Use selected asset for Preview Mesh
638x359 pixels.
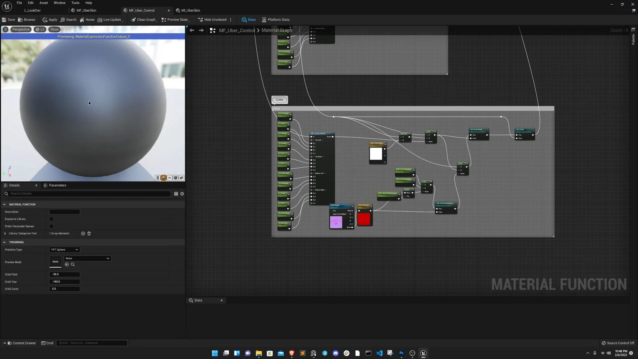pyautogui.click(x=67, y=265)
